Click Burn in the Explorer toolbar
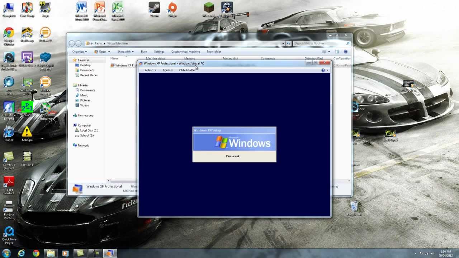Screen dimensions: 459x258 coord(144,52)
